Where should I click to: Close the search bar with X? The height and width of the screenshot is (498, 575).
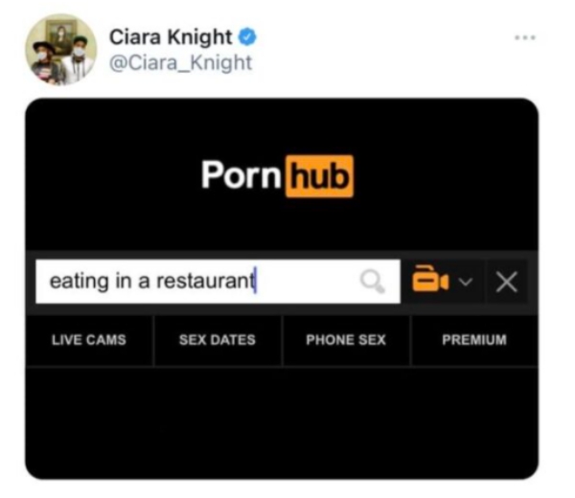506,282
